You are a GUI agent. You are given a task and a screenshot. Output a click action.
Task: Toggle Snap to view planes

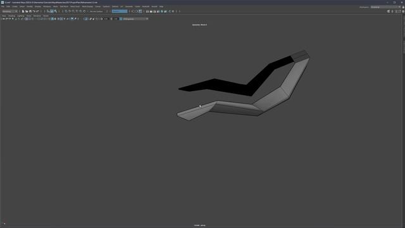(80, 11)
